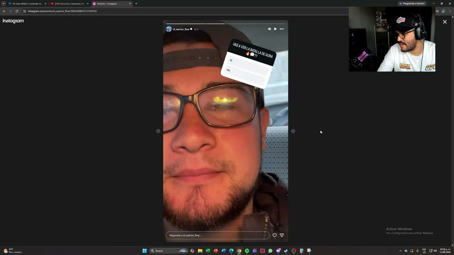Viewport: 454px width, 255px height.
Task: Open the el_warrior_flow profile picture
Action: tap(169, 29)
